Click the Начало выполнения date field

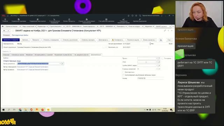[135, 44]
